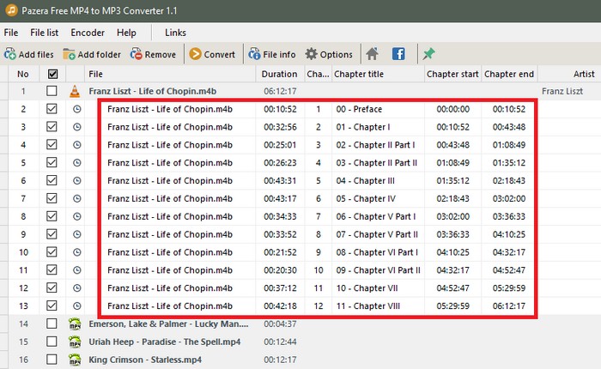Select King Crimson - Starless.mp4 file

tap(145, 360)
